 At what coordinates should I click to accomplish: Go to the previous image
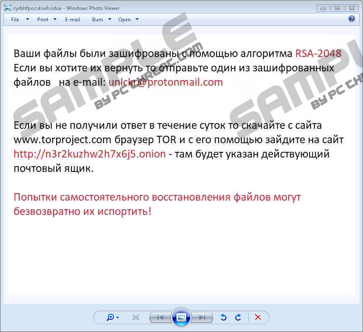pyautogui.click(x=160, y=318)
